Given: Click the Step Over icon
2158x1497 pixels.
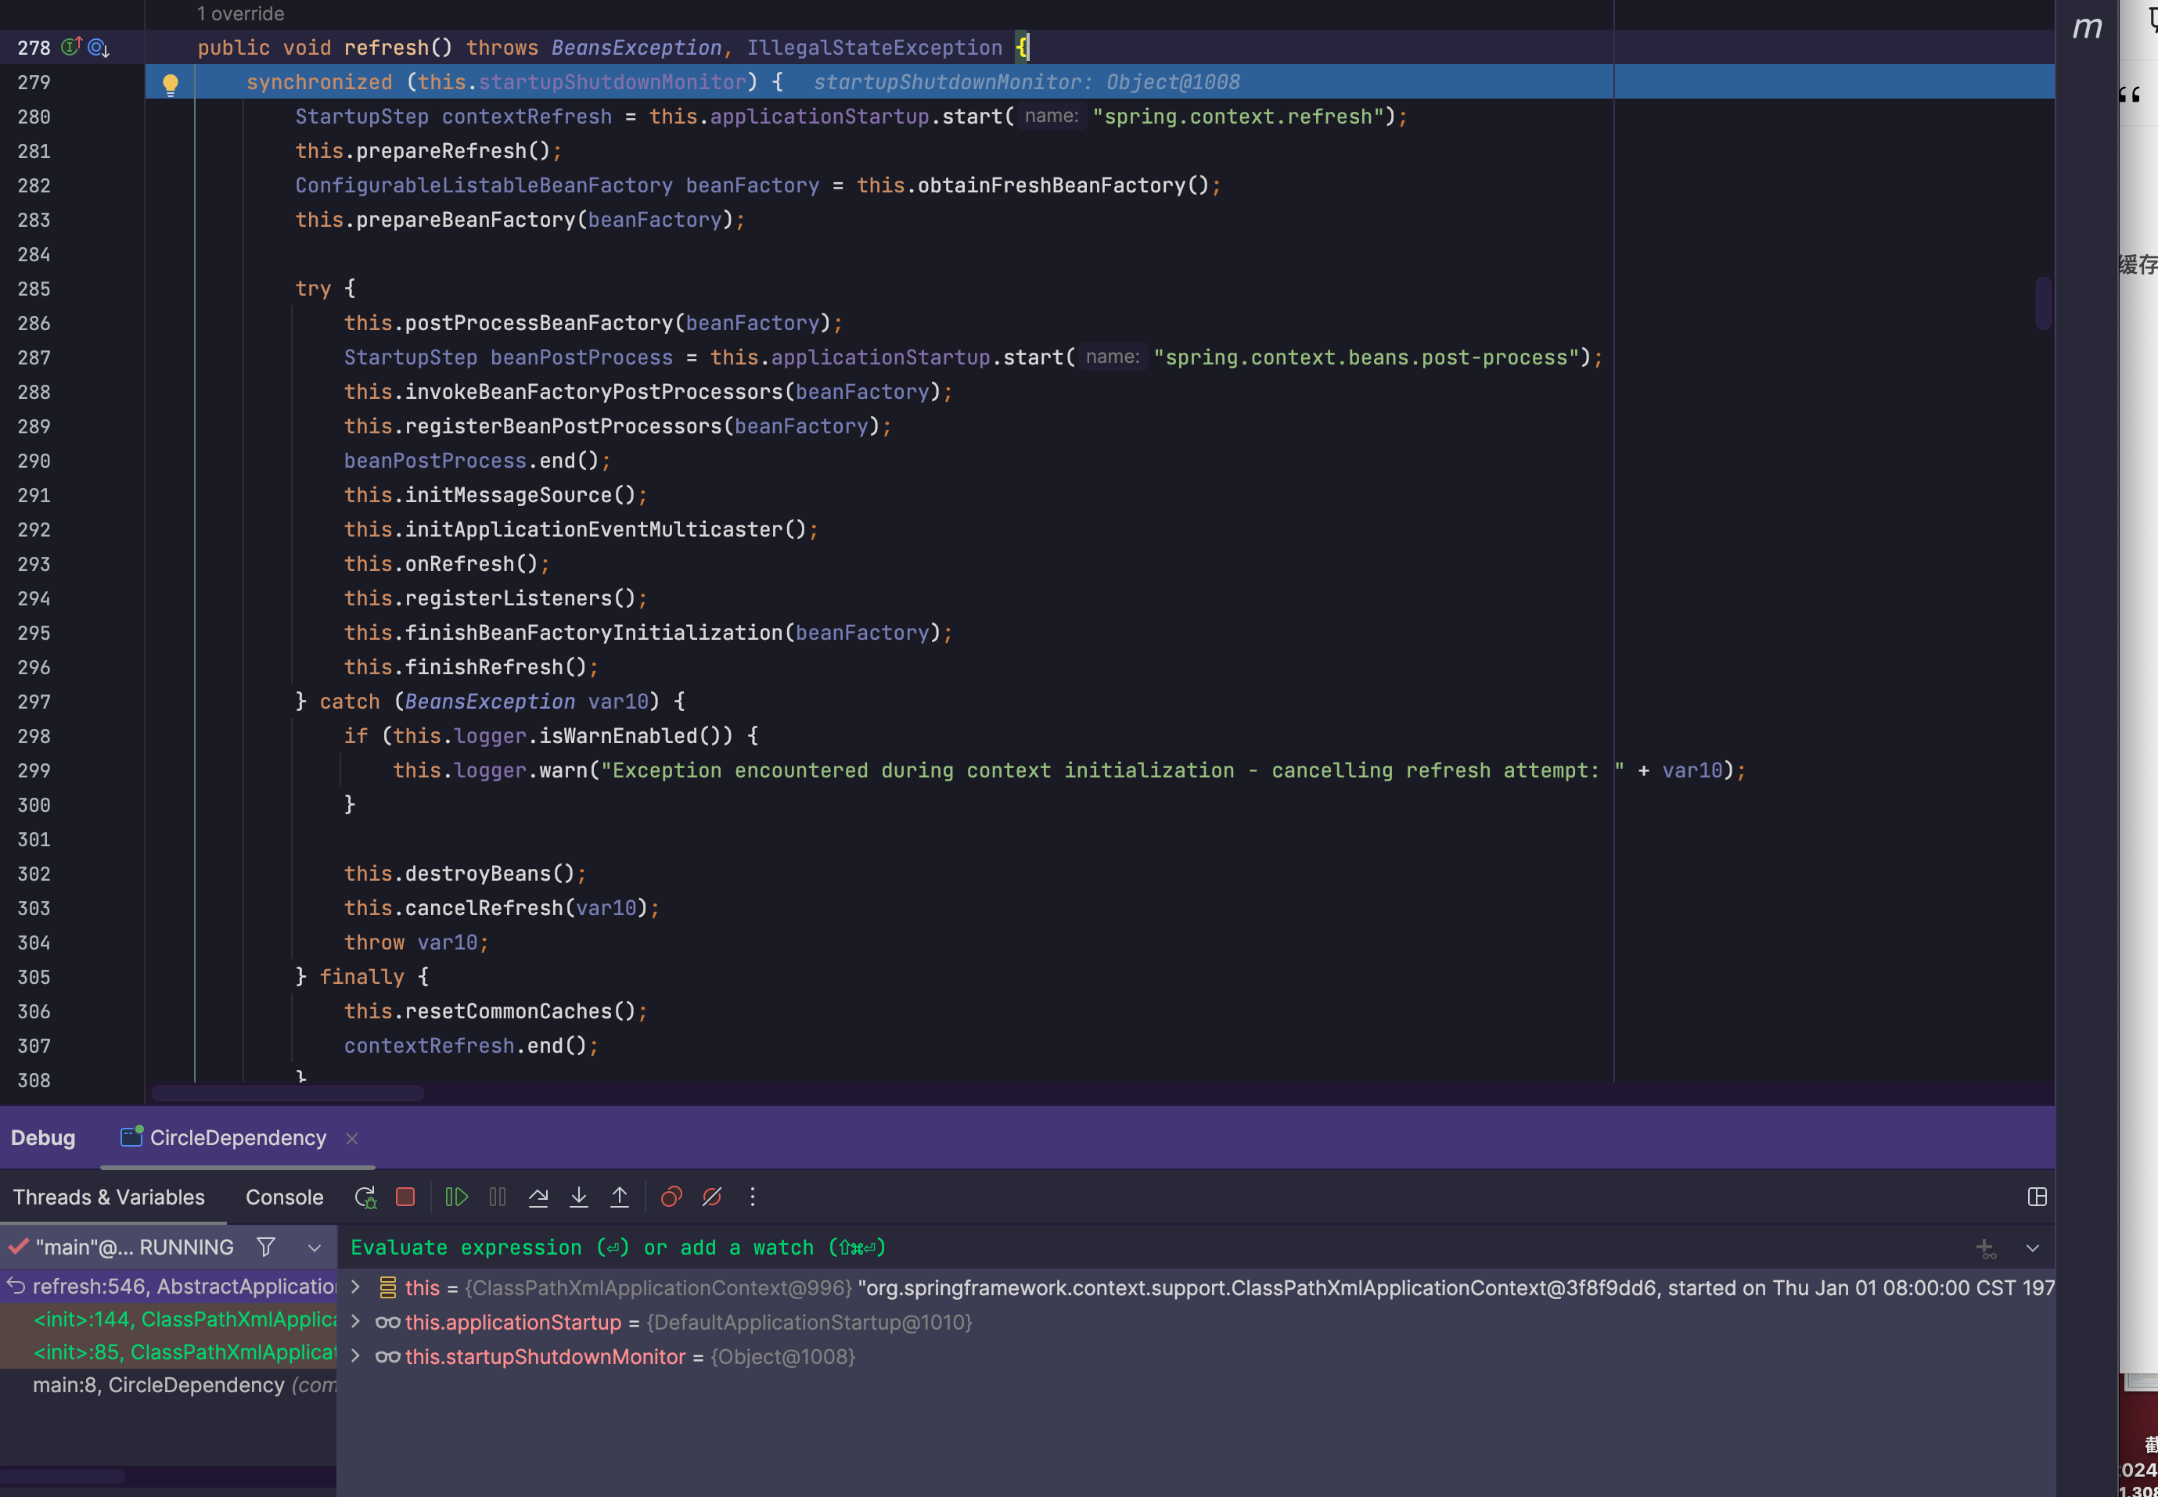Looking at the screenshot, I should (538, 1197).
